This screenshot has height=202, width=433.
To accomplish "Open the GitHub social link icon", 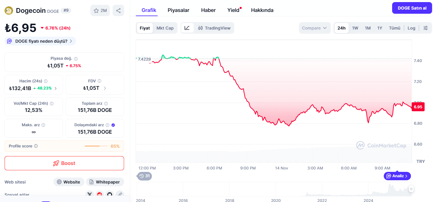I will 110,195.
